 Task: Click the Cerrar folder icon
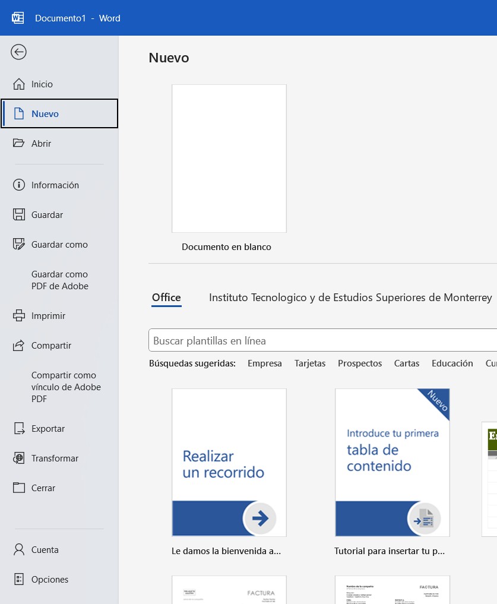[x=19, y=488]
